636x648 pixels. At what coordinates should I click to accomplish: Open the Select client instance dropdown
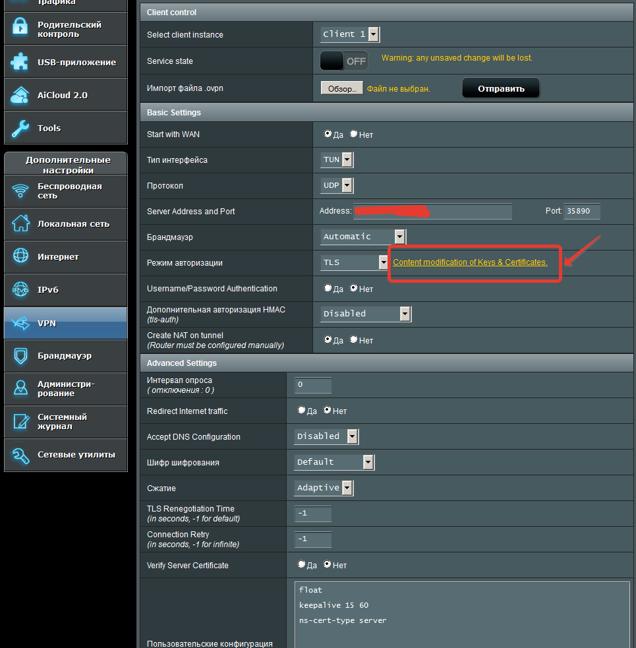[350, 34]
